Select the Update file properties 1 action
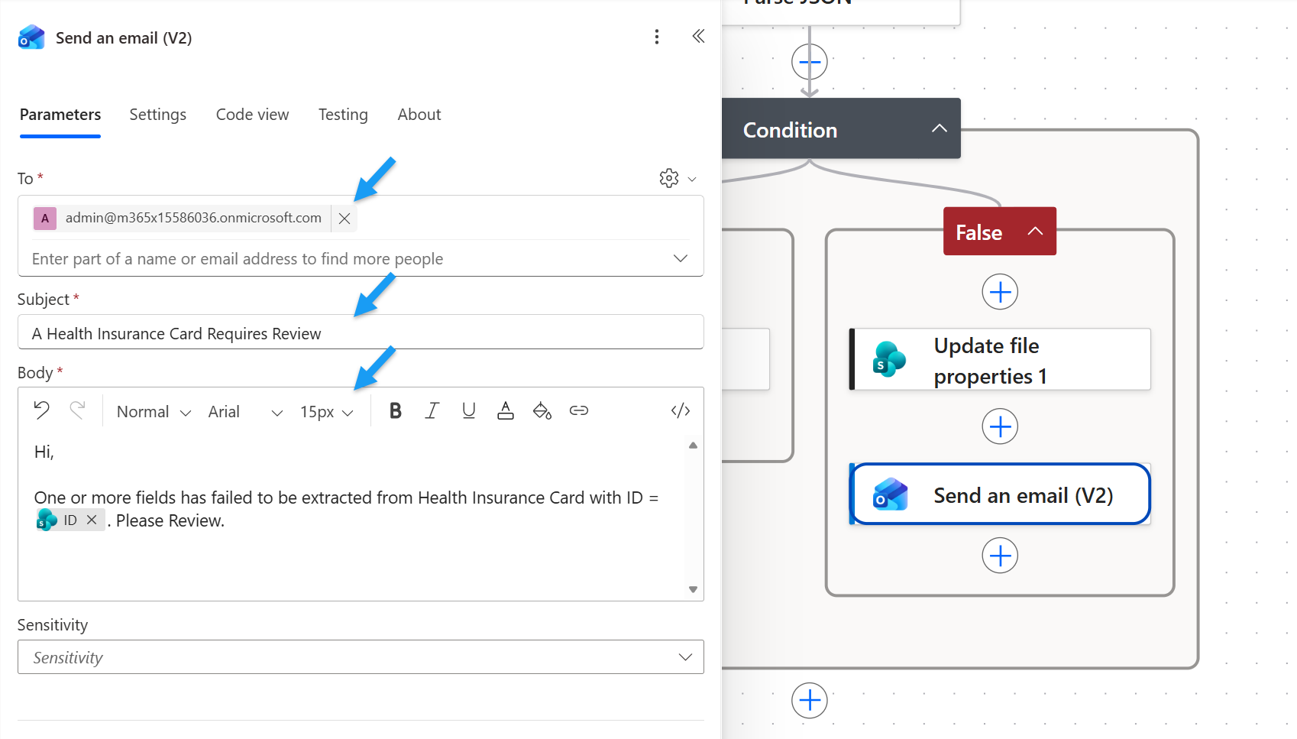Viewport: 1297px width, 739px height. 1000,360
